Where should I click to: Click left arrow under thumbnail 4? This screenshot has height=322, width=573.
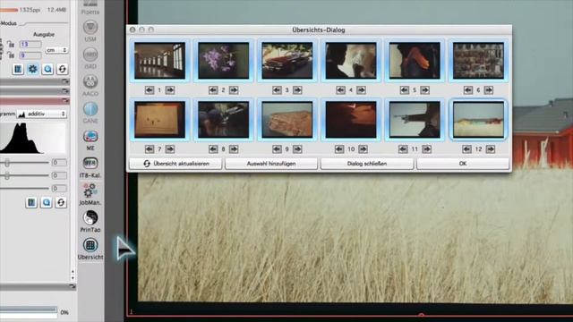point(340,89)
